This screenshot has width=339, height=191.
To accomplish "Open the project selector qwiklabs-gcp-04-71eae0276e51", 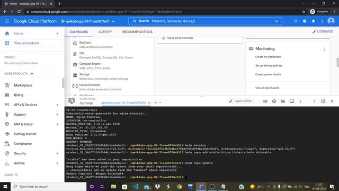I will 88,21.
